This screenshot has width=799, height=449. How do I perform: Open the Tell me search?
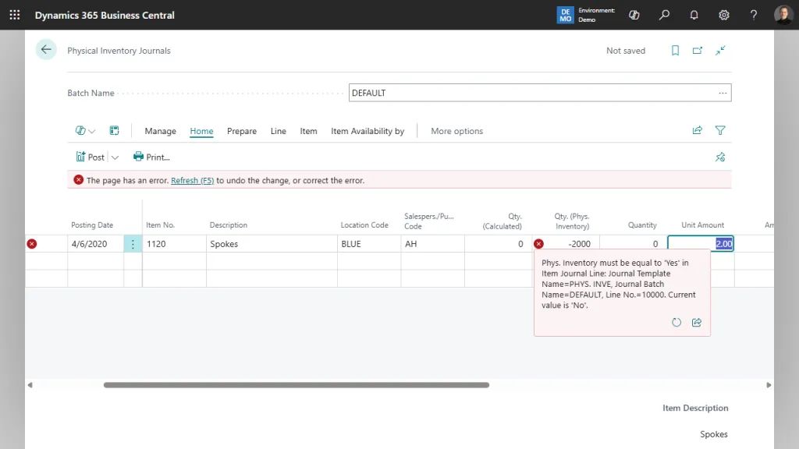pyautogui.click(x=664, y=15)
